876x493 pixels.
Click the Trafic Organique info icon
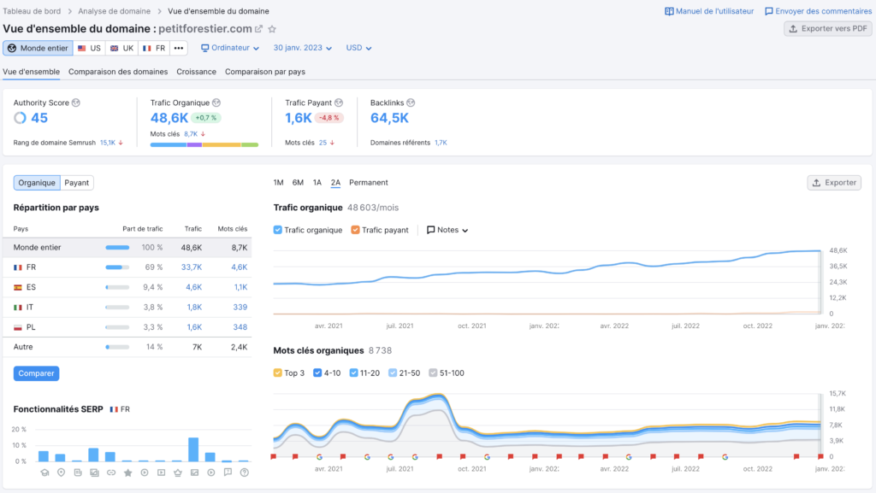tap(216, 103)
